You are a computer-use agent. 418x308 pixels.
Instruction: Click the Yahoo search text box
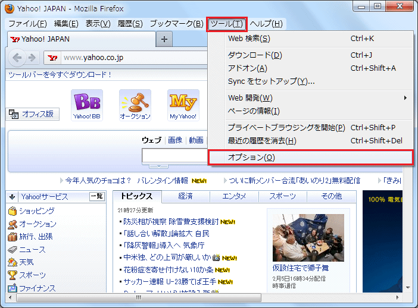tap(175, 155)
